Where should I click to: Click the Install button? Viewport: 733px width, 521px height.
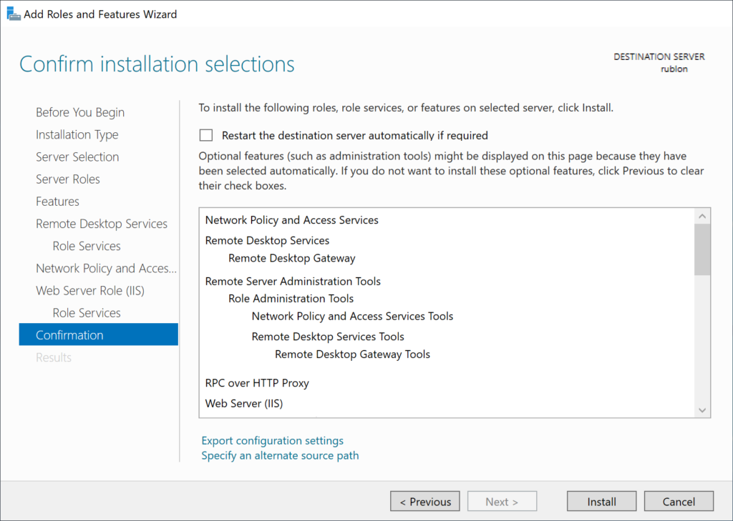coord(601,501)
